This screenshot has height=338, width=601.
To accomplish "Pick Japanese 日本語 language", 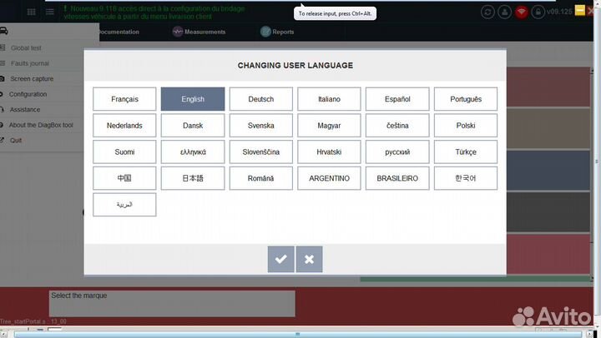I will [193, 178].
